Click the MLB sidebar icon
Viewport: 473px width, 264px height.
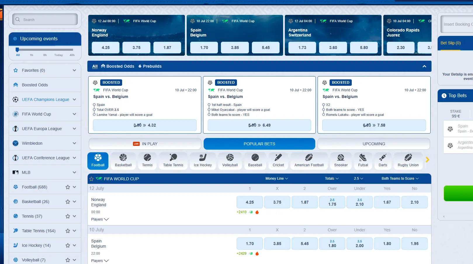tap(16, 172)
